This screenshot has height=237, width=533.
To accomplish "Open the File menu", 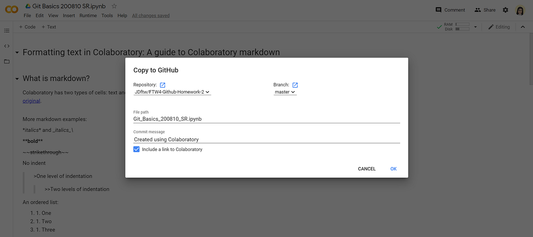I will (27, 16).
